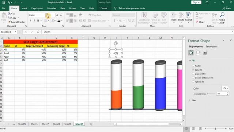The image size is (234, 132).
Task: Open the File tab
Action: 4,8
